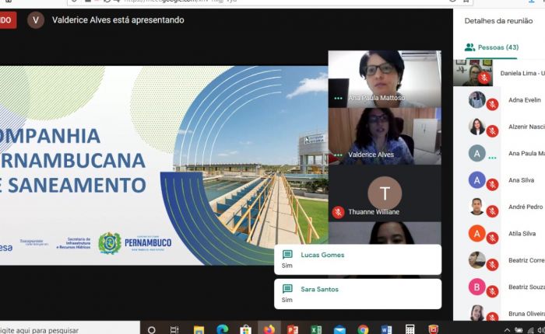The image size is (545, 334).
Task: Launch Microsoft Edge from taskbar
Action: coord(223,329)
